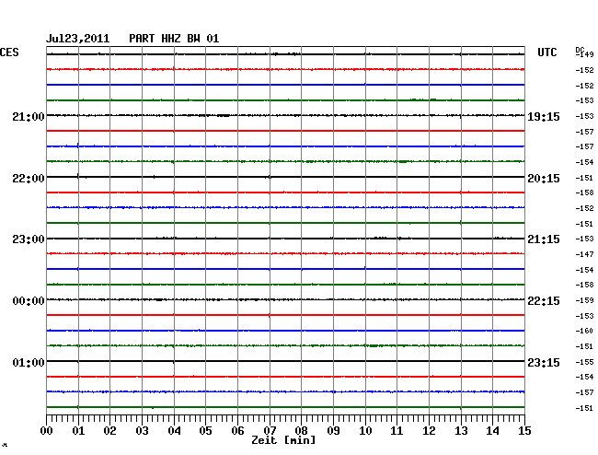Screen dimensions: 598x455
Task: Click the 00:00 midnight time label
Action: coord(29,301)
